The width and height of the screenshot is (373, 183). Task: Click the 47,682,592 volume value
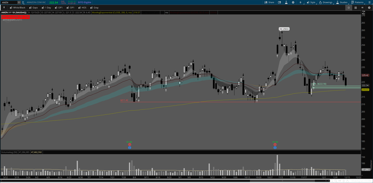tap(36, 152)
